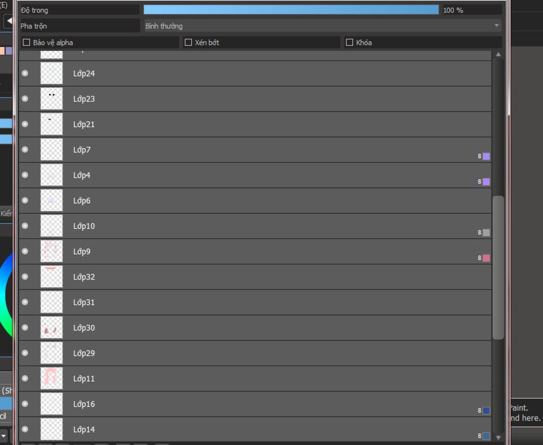The height and width of the screenshot is (445, 543).
Task: Select layer thumbnail of Lớp32
Action: tap(51, 276)
